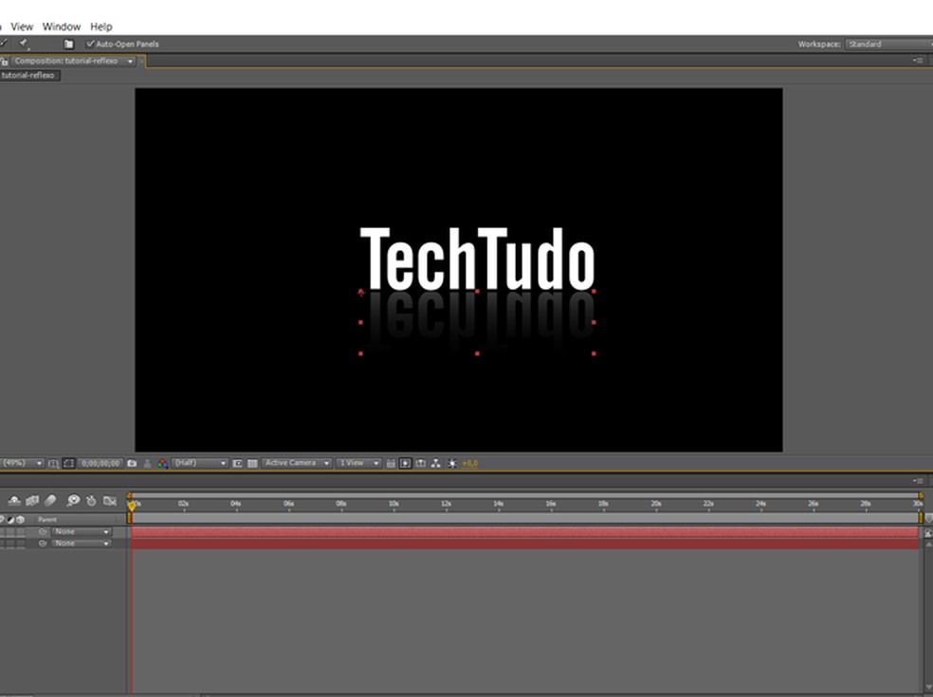
Task: Open the Active Camera dropdown
Action: pyautogui.click(x=297, y=463)
